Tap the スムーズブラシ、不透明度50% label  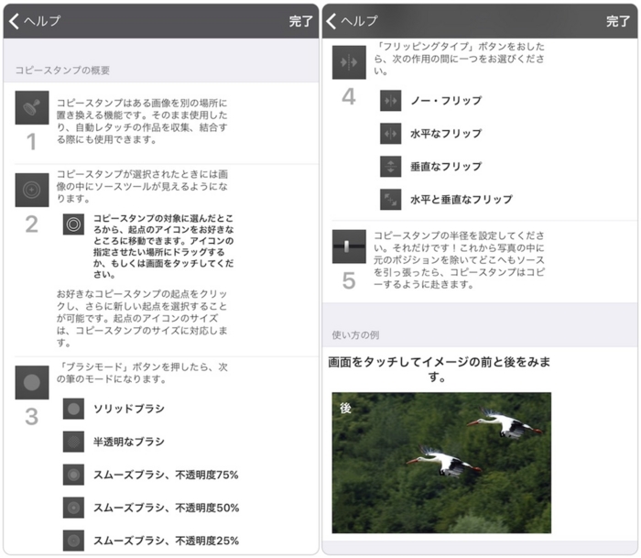pos(167,508)
